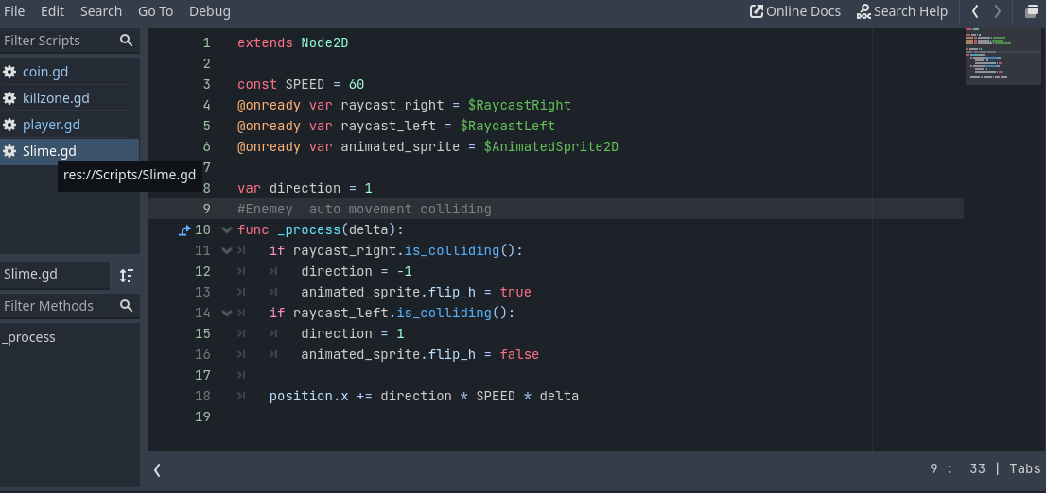Open the Search menu
Screen dimensions: 1046x493
[x=101, y=11]
